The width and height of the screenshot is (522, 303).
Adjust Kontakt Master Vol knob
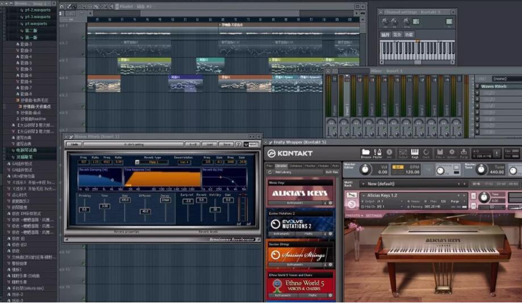(x=365, y=169)
